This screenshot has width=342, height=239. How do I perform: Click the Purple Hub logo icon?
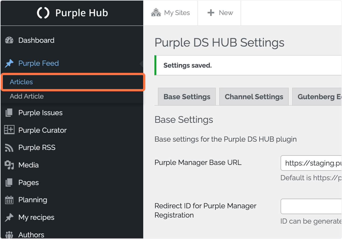tap(43, 13)
